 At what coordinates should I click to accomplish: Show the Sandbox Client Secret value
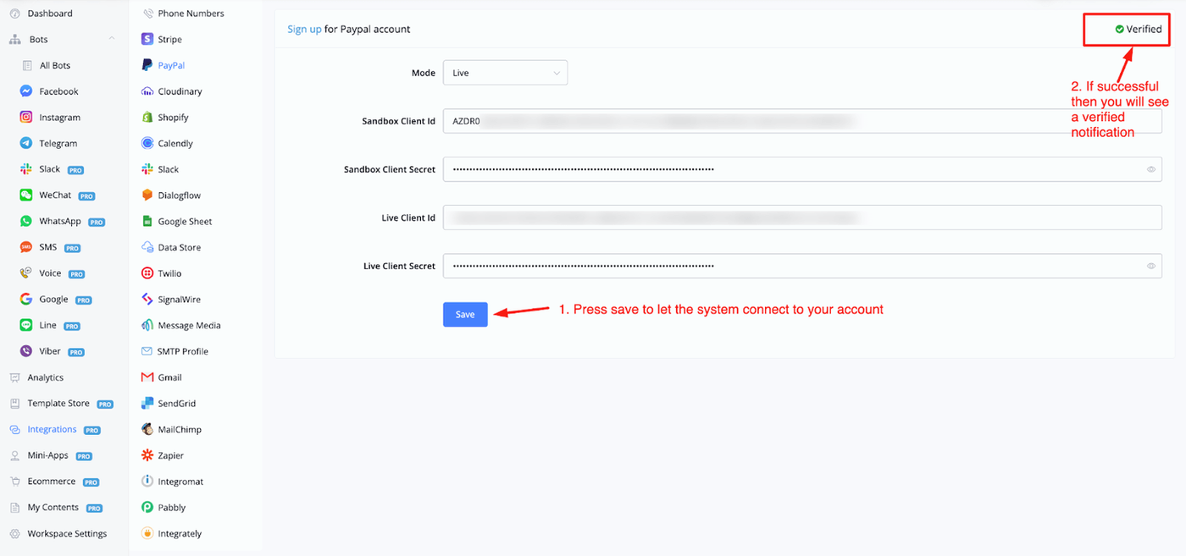(x=1151, y=169)
